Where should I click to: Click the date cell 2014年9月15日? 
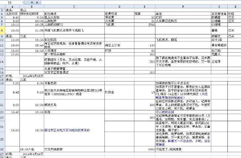(x=32, y=76)
